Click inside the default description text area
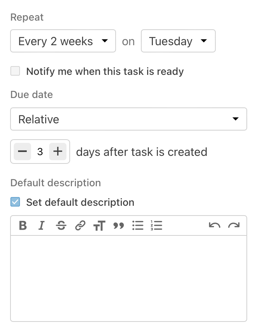Image resolution: width=258 pixels, height=332 pixels. tap(128, 278)
